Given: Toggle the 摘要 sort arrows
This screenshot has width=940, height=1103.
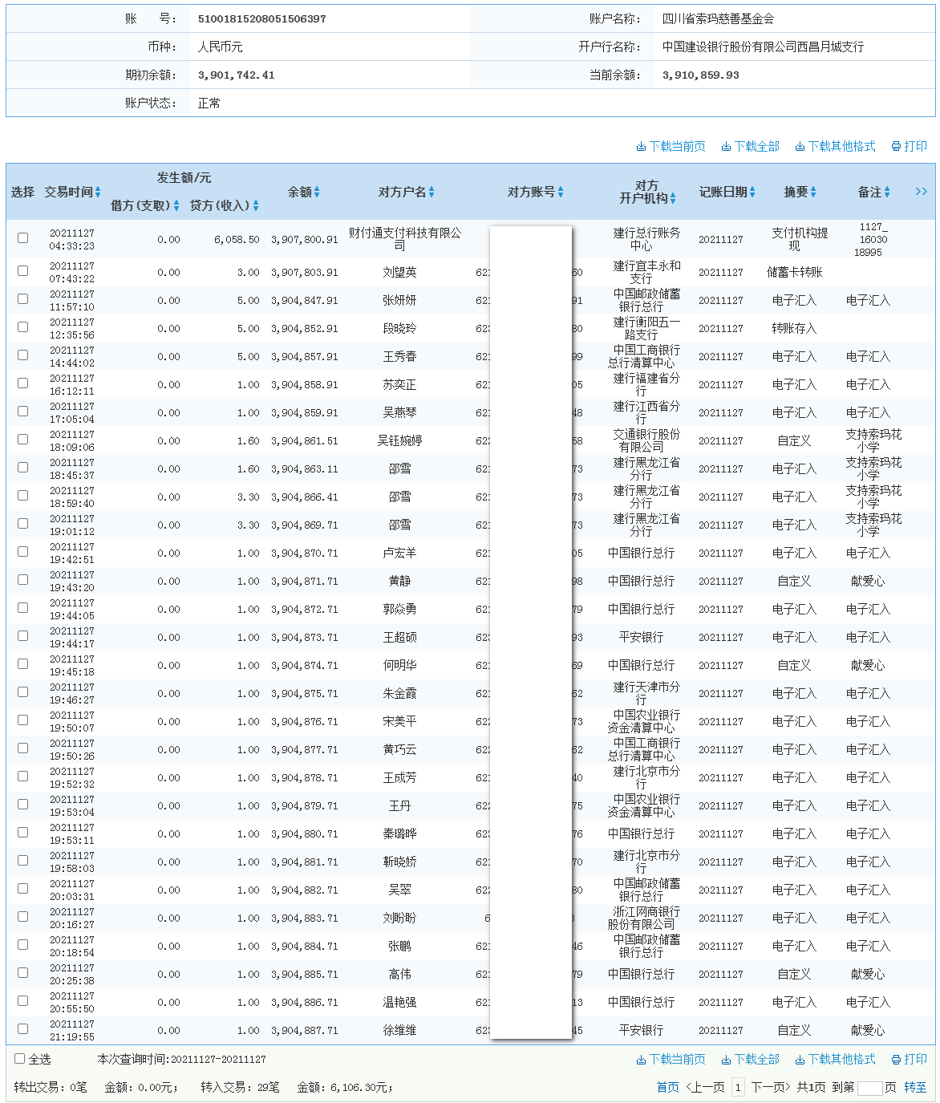Looking at the screenshot, I should (x=812, y=192).
